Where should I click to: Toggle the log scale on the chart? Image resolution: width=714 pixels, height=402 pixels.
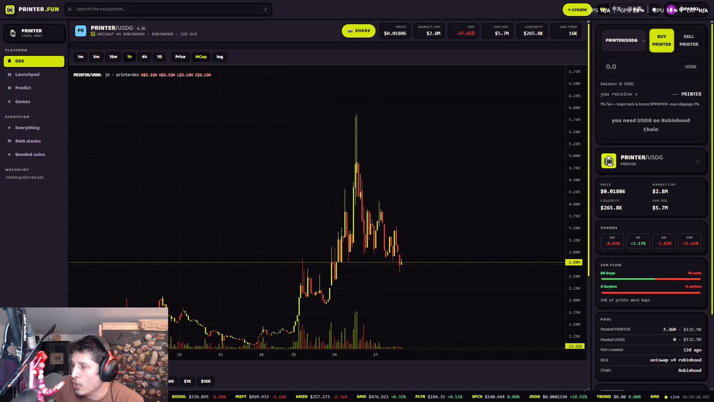(x=220, y=57)
